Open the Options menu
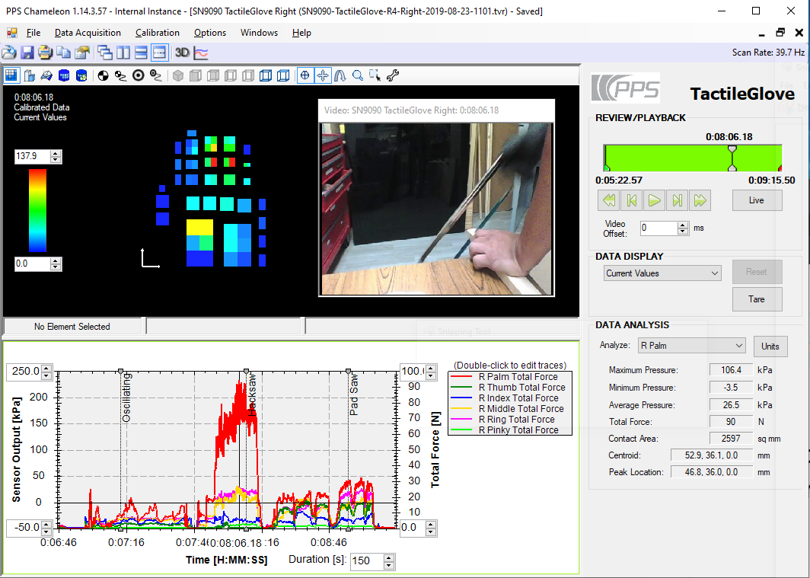This screenshot has height=578, width=810. (x=209, y=33)
